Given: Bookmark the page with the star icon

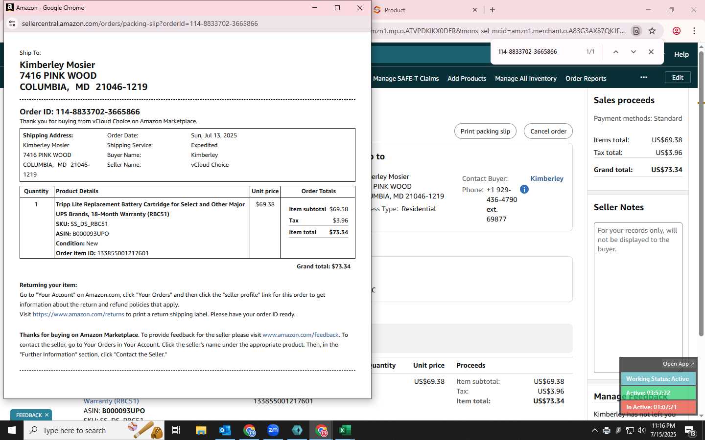Looking at the screenshot, I should (x=652, y=31).
